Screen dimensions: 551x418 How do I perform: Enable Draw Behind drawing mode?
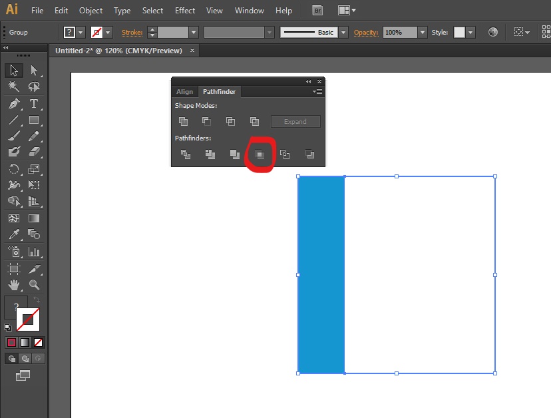pyautogui.click(x=25, y=359)
